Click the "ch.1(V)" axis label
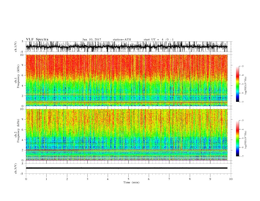This screenshot has height=201, width=260. (x=16, y=47)
